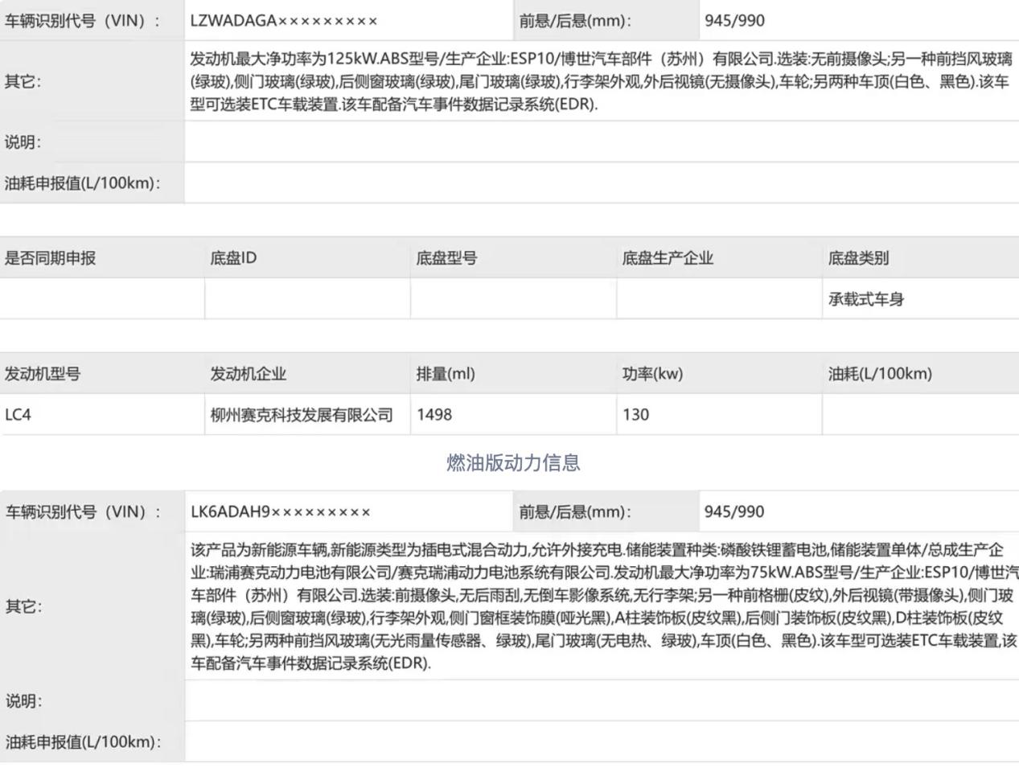Click the first 车辆识别代号 (VIN) label
Viewport: 1019px width, 780px height.
coord(83,21)
